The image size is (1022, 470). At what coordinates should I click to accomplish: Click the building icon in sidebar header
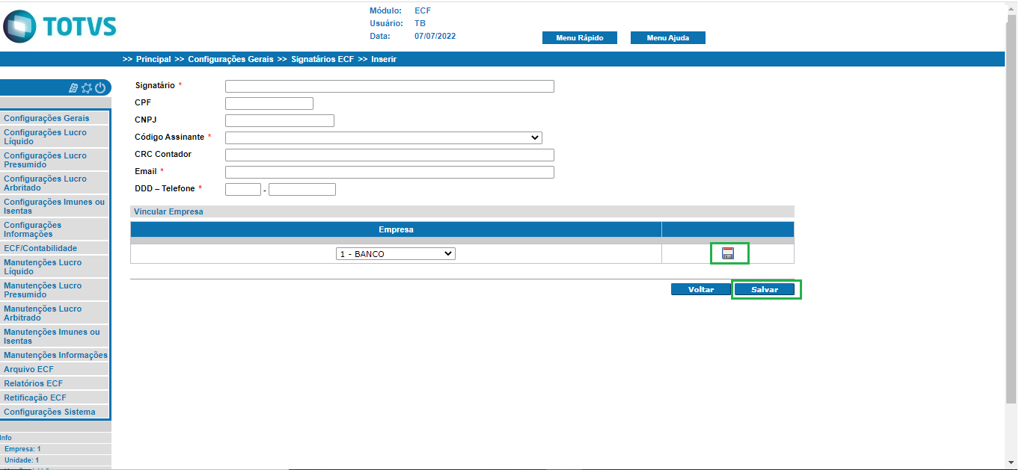[73, 87]
